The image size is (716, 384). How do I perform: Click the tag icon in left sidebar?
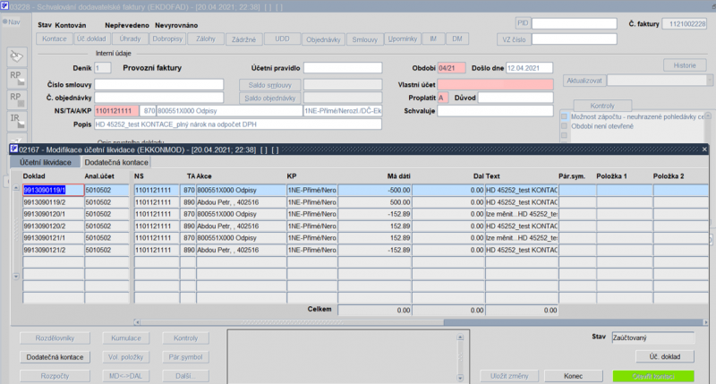point(15,56)
